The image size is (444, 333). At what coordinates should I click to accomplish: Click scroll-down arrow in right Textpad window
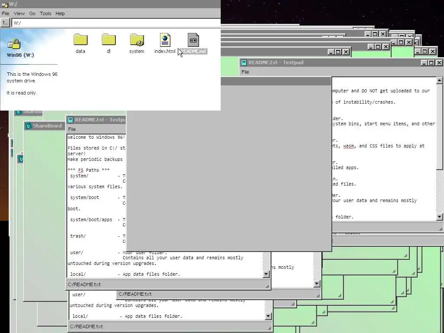(x=440, y=217)
